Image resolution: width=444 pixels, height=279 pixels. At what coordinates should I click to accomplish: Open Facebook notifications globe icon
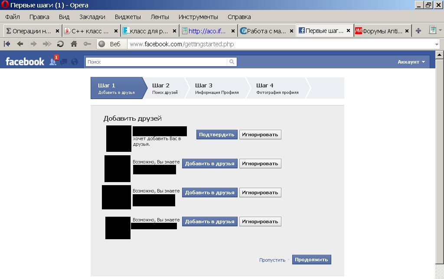[x=75, y=61]
